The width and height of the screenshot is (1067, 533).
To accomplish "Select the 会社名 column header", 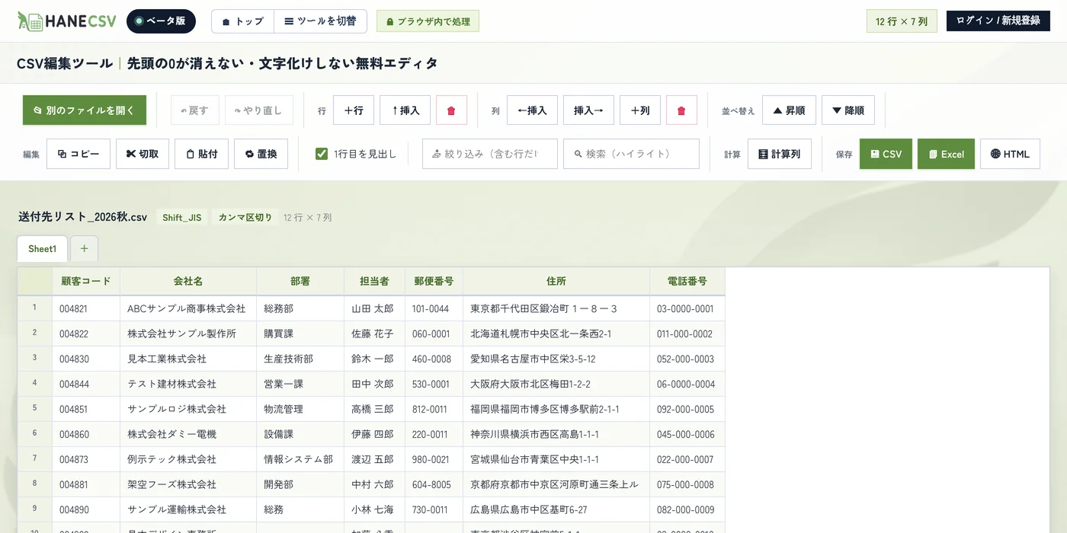I will 188,281.
